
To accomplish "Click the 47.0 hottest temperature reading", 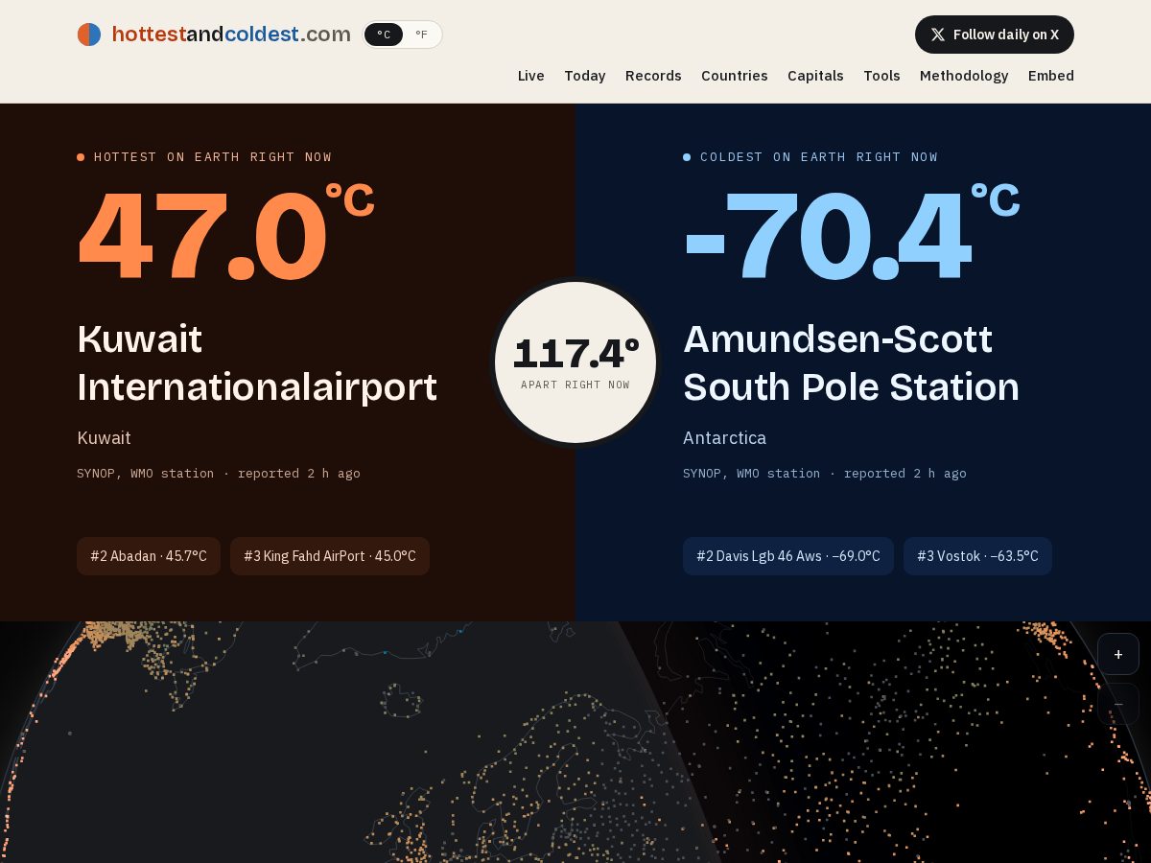I will [x=225, y=235].
